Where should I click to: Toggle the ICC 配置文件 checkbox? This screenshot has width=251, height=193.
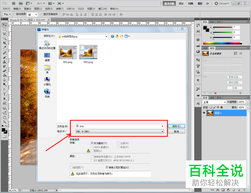pyautogui.click(x=92, y=160)
